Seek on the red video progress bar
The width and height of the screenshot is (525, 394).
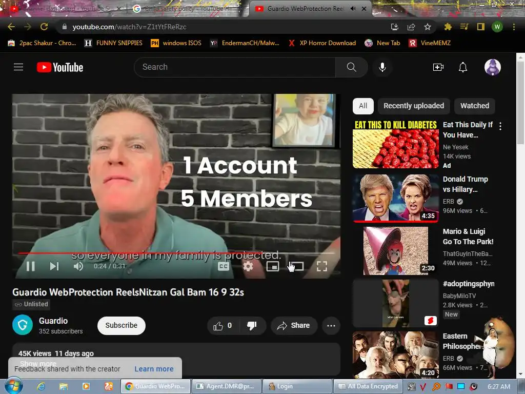click(x=177, y=253)
